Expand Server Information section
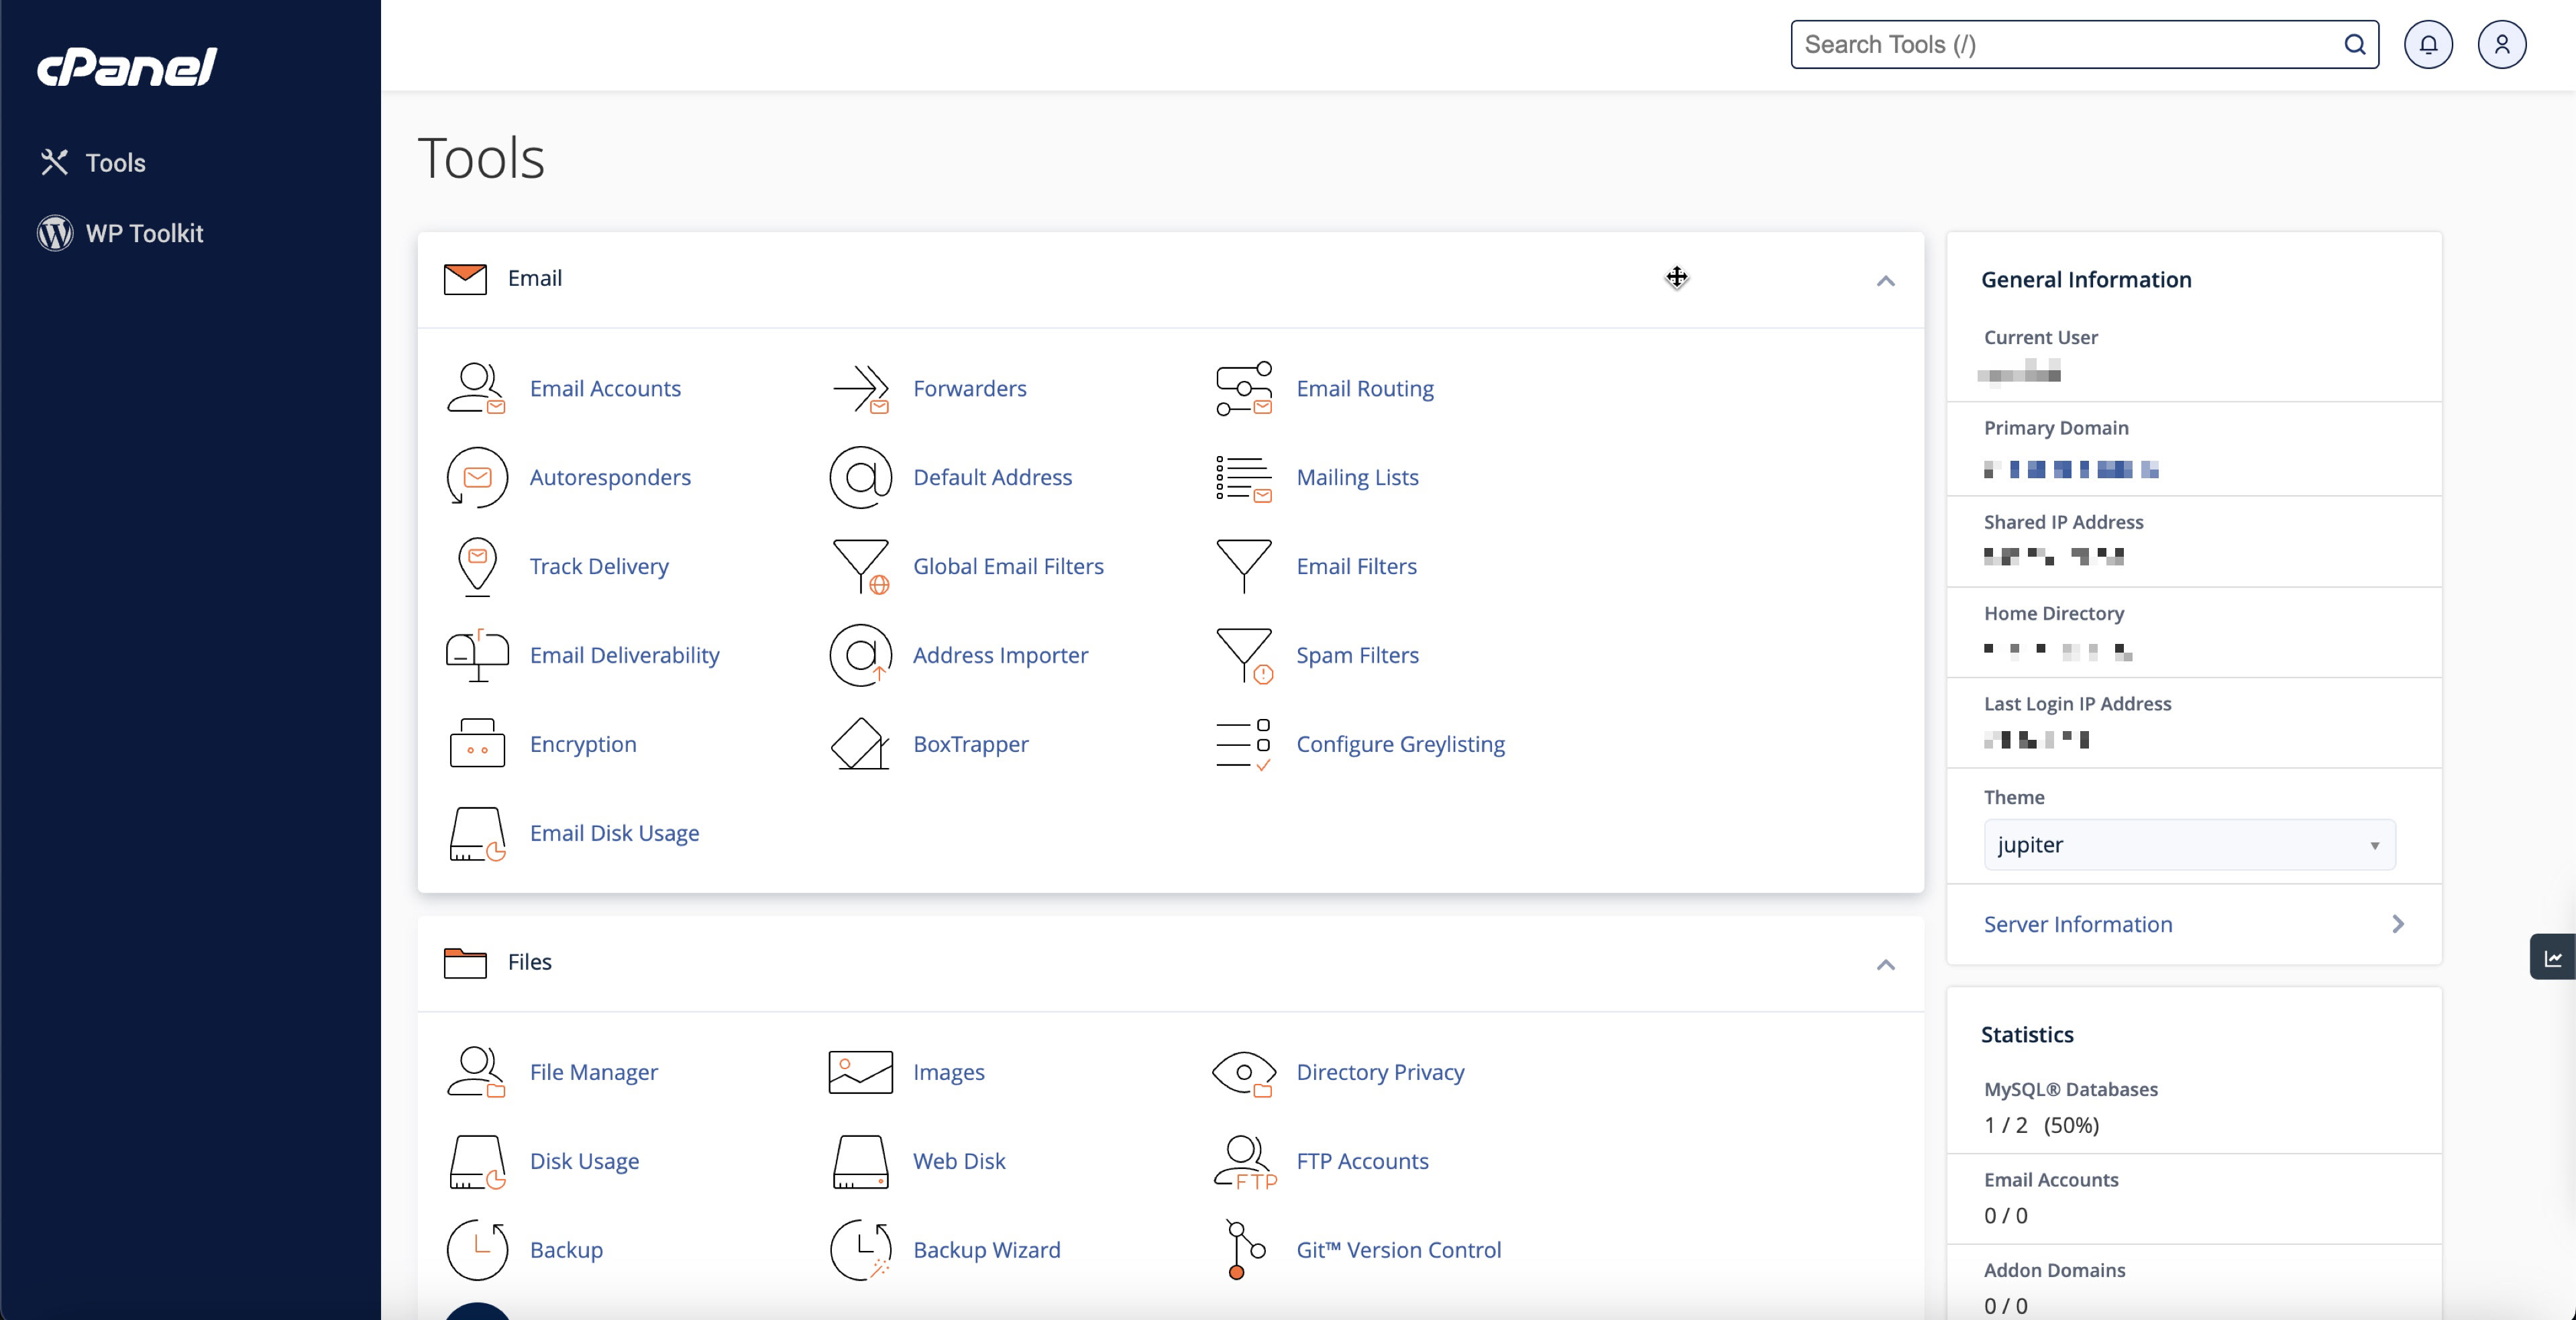This screenshot has width=2576, height=1320. tap(2399, 923)
